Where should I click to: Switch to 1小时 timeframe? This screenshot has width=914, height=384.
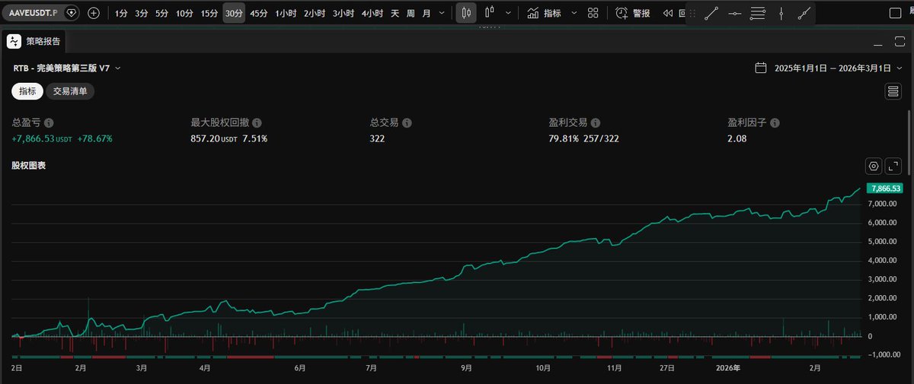(x=286, y=13)
